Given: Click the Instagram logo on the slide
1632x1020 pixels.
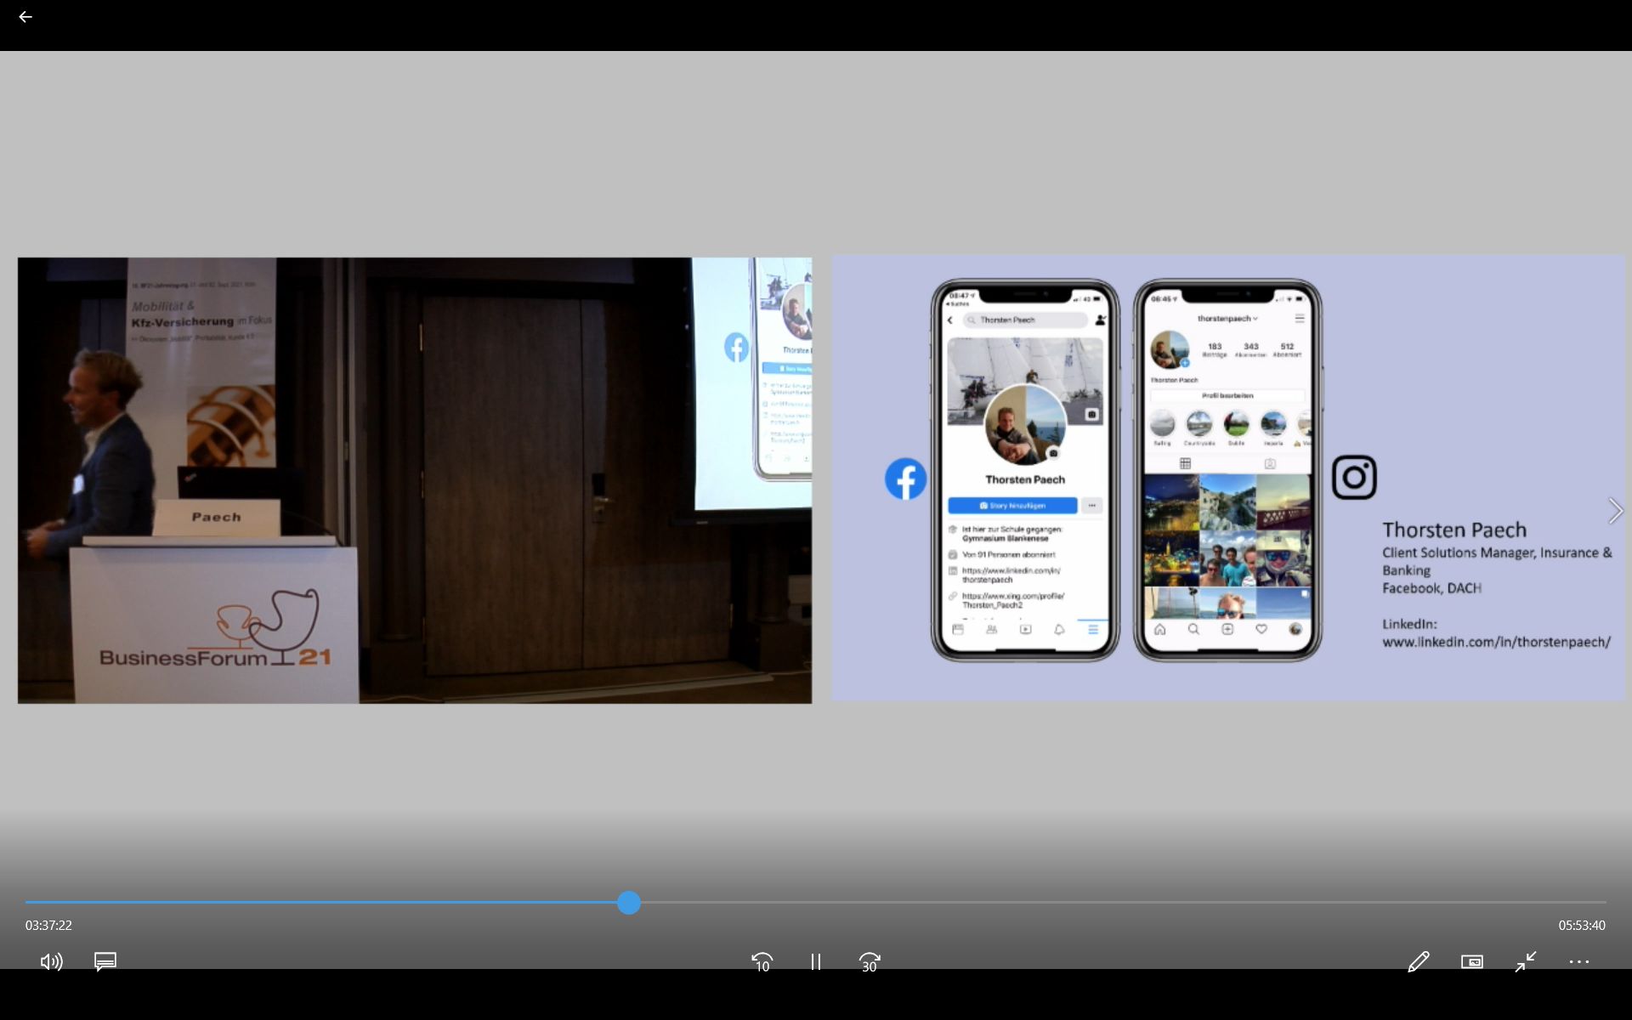Looking at the screenshot, I should tap(1353, 477).
